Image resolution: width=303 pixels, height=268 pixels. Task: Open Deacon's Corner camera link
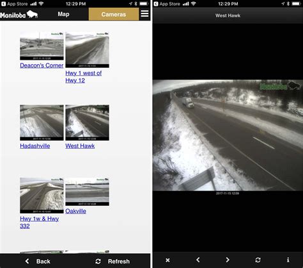point(42,65)
